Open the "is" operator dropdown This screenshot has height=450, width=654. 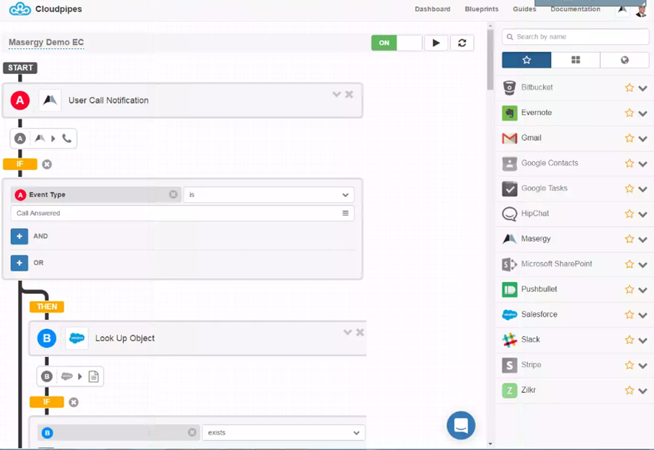coord(268,195)
